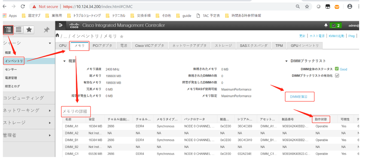Open the テクニカル bookmark folder
The width and height of the screenshot is (371, 162).
tap(115, 16)
